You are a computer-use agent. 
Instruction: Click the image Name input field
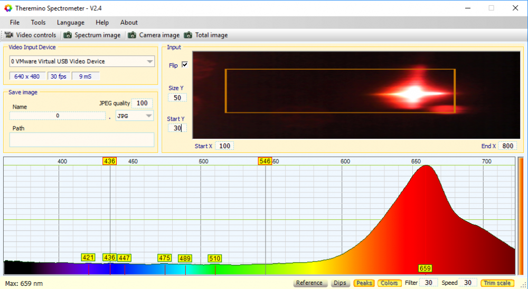tap(58, 115)
